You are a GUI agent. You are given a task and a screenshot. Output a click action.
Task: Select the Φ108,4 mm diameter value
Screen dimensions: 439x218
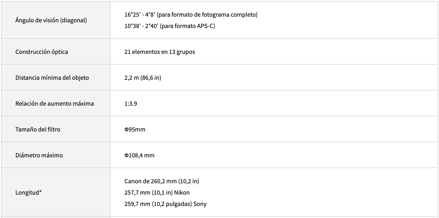click(x=139, y=155)
